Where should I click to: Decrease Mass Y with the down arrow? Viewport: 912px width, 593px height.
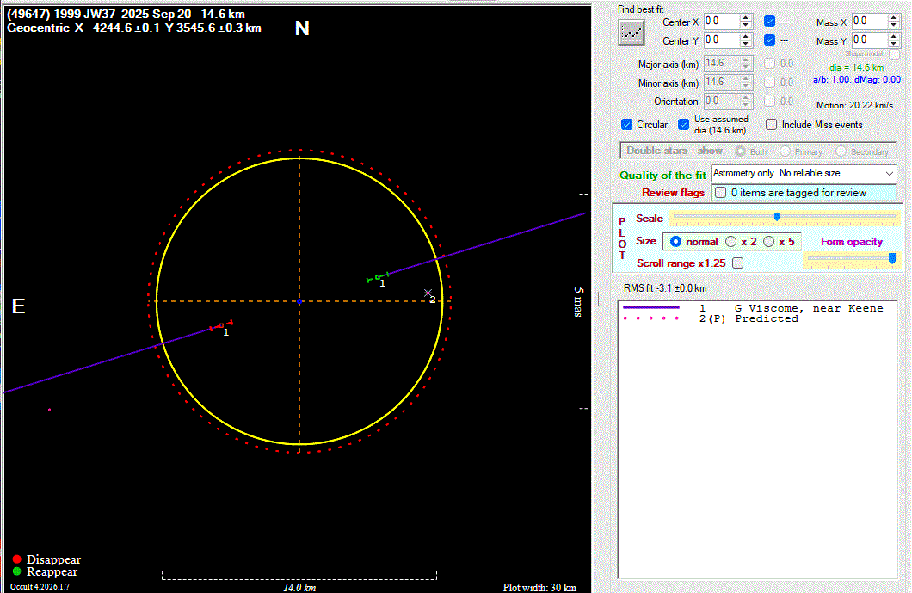coord(895,44)
